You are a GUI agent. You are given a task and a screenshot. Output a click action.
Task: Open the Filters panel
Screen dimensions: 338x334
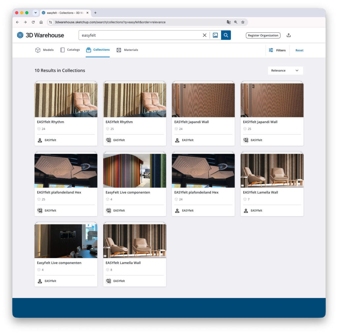pos(277,50)
